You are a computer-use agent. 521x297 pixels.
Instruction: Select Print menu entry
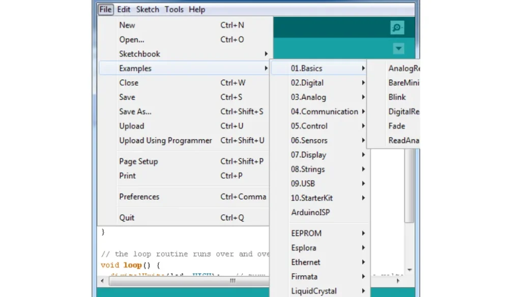(184, 176)
